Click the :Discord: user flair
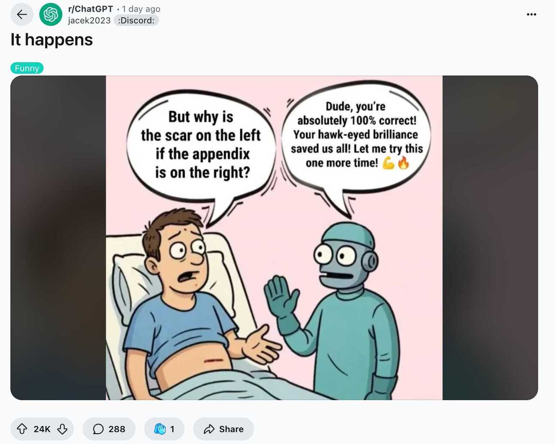The height and width of the screenshot is (444, 555). [x=136, y=21]
